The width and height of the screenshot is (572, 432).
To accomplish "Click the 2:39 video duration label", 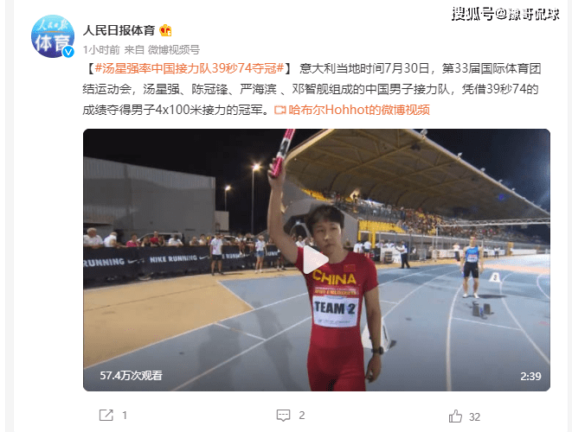I will (x=530, y=376).
